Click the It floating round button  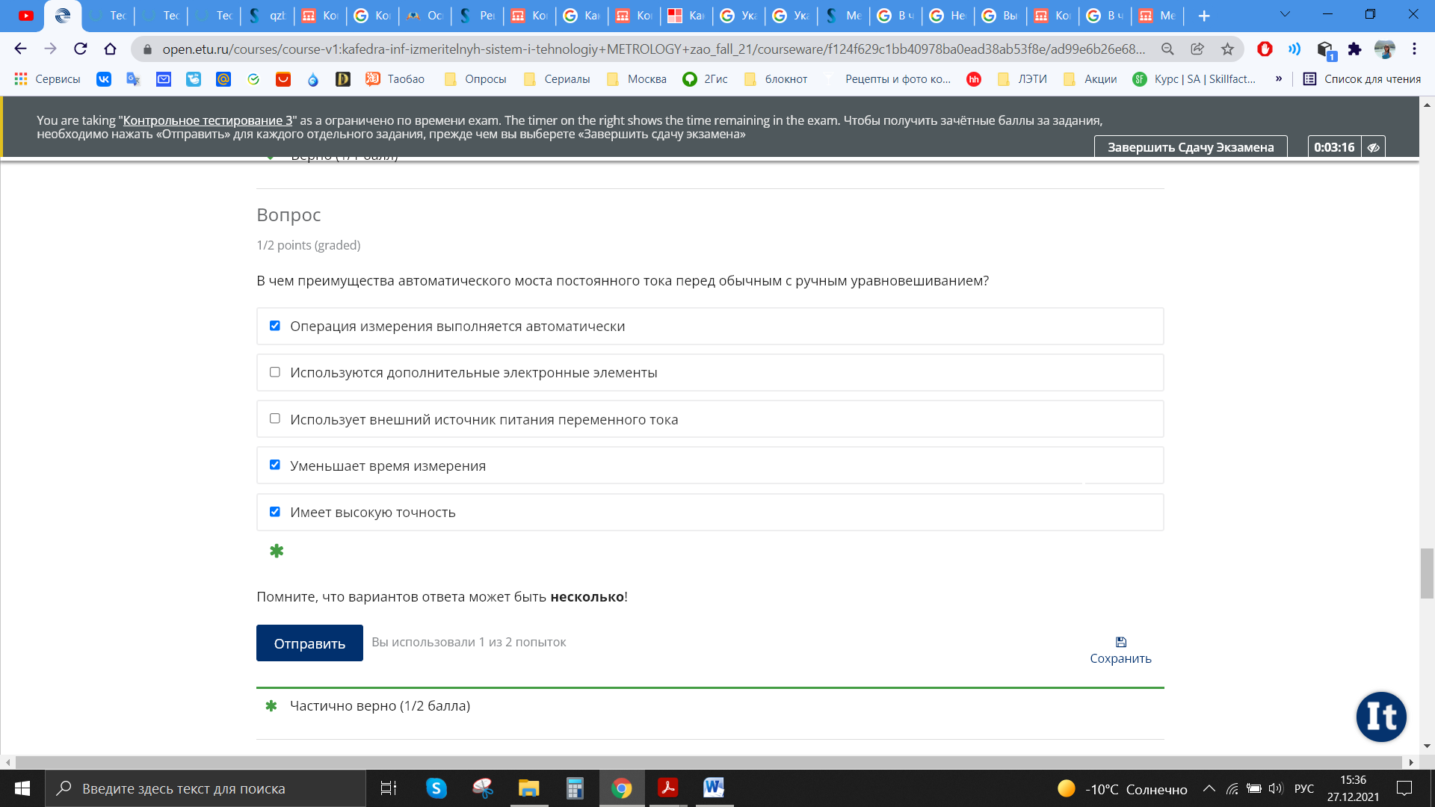(x=1381, y=717)
